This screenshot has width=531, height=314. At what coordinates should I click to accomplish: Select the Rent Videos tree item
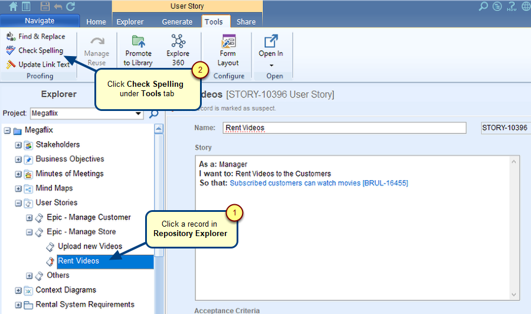106,261
